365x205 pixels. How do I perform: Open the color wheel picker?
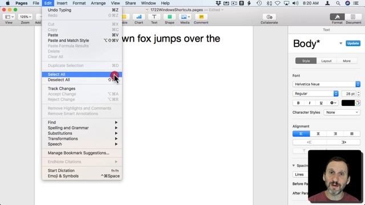pyautogui.click(x=358, y=102)
